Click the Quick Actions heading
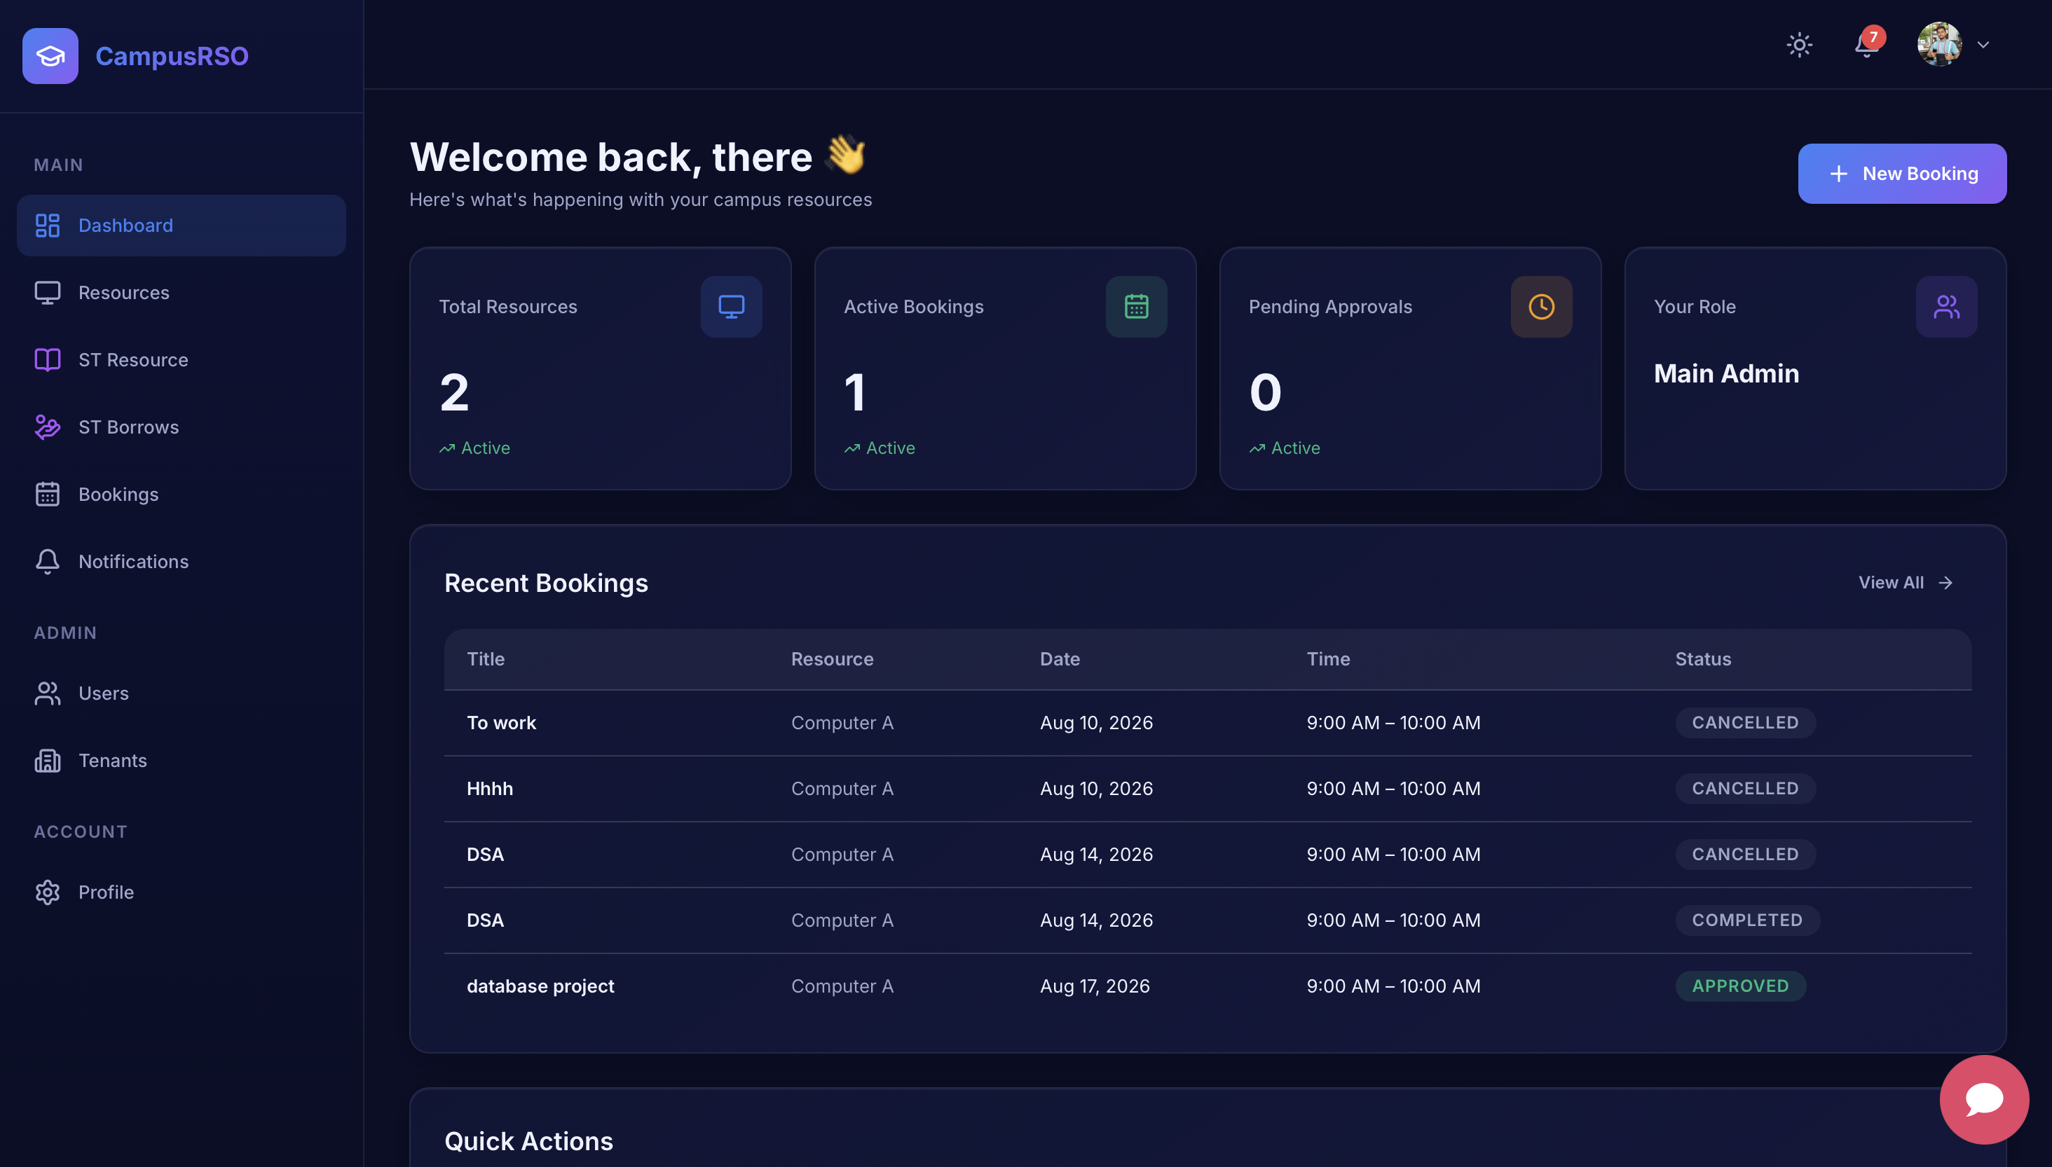The width and height of the screenshot is (2052, 1167). 528,1141
